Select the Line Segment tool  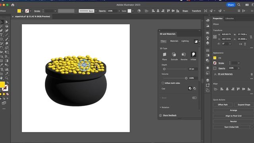[7, 35]
